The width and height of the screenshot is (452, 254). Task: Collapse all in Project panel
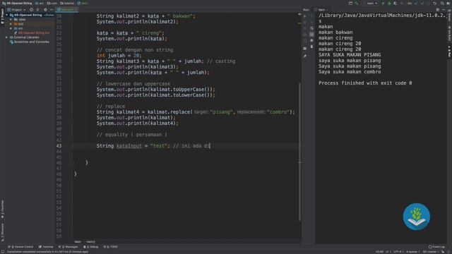tap(37, 9)
